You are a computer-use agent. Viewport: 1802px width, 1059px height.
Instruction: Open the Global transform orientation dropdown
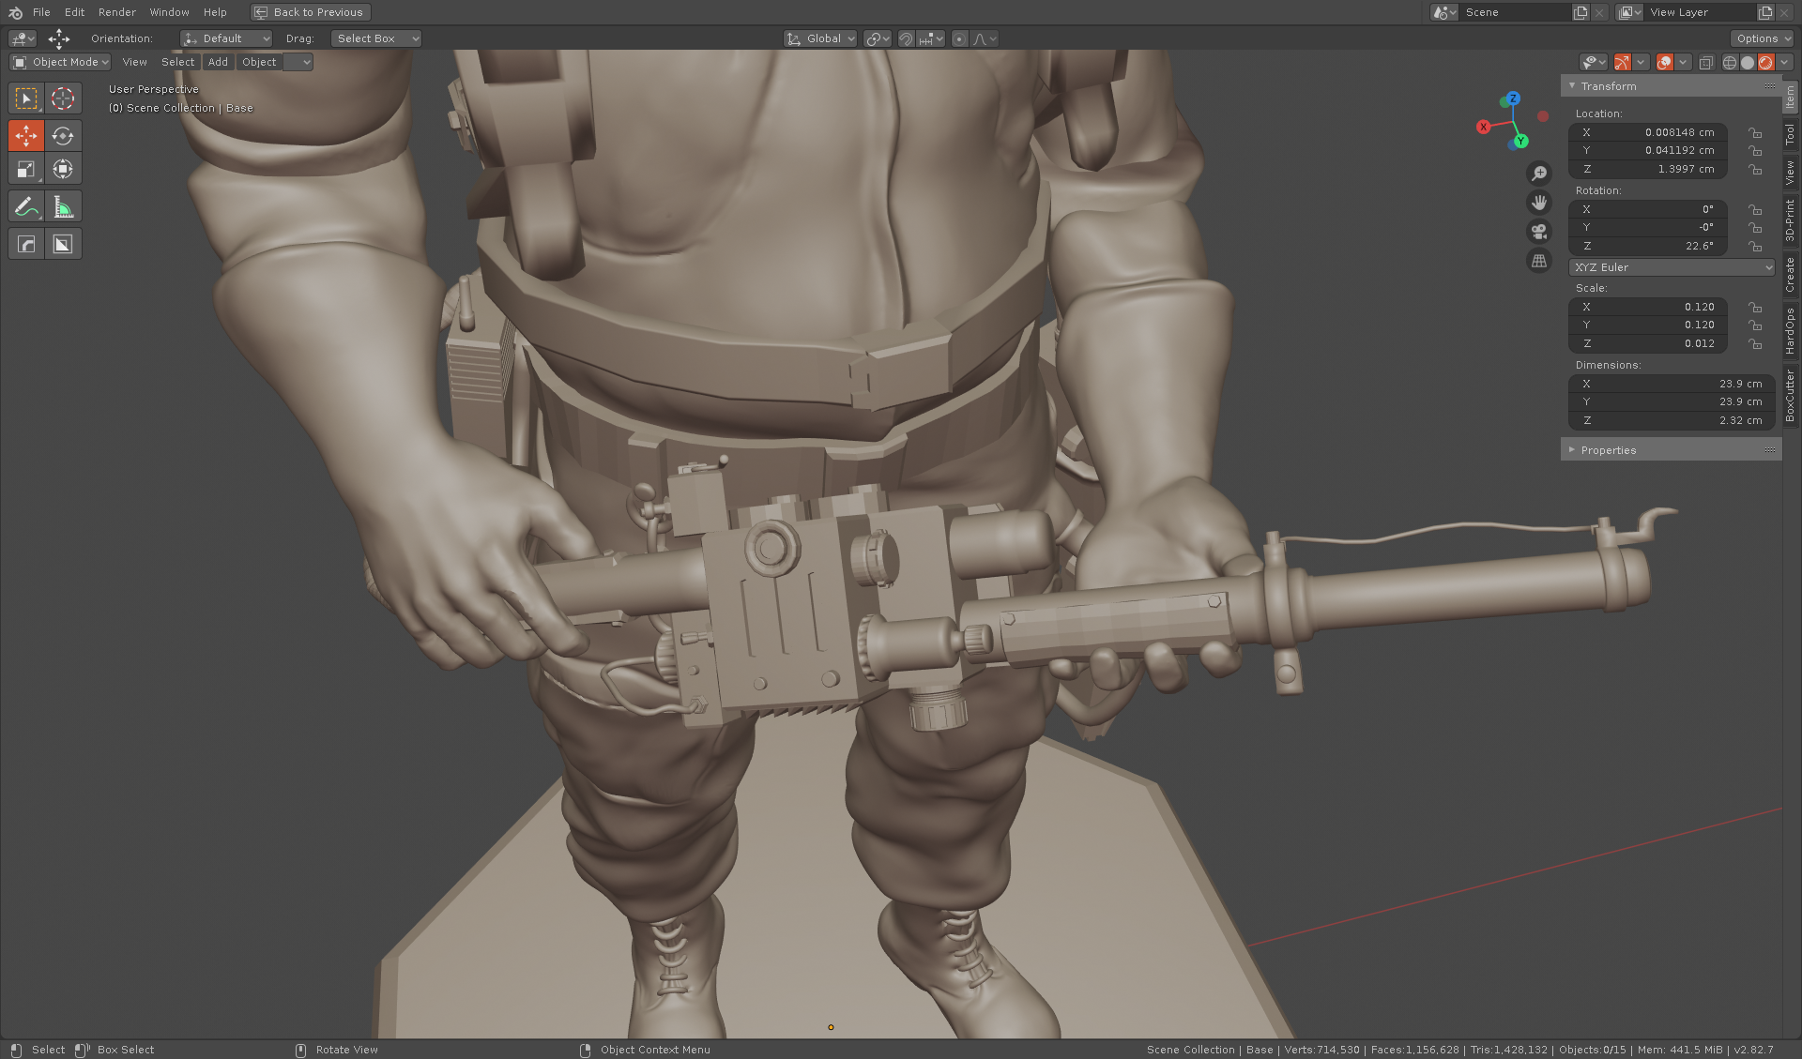820,38
